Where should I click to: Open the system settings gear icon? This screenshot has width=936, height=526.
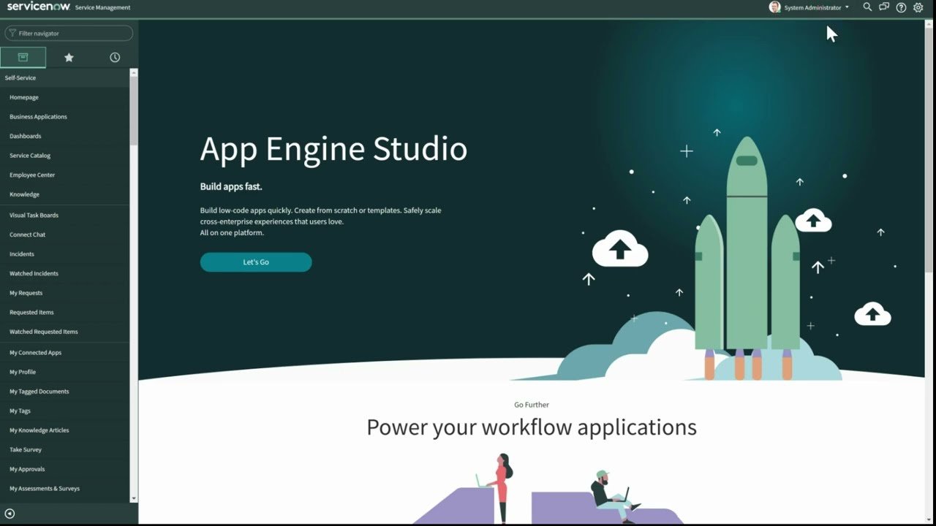[x=918, y=7]
